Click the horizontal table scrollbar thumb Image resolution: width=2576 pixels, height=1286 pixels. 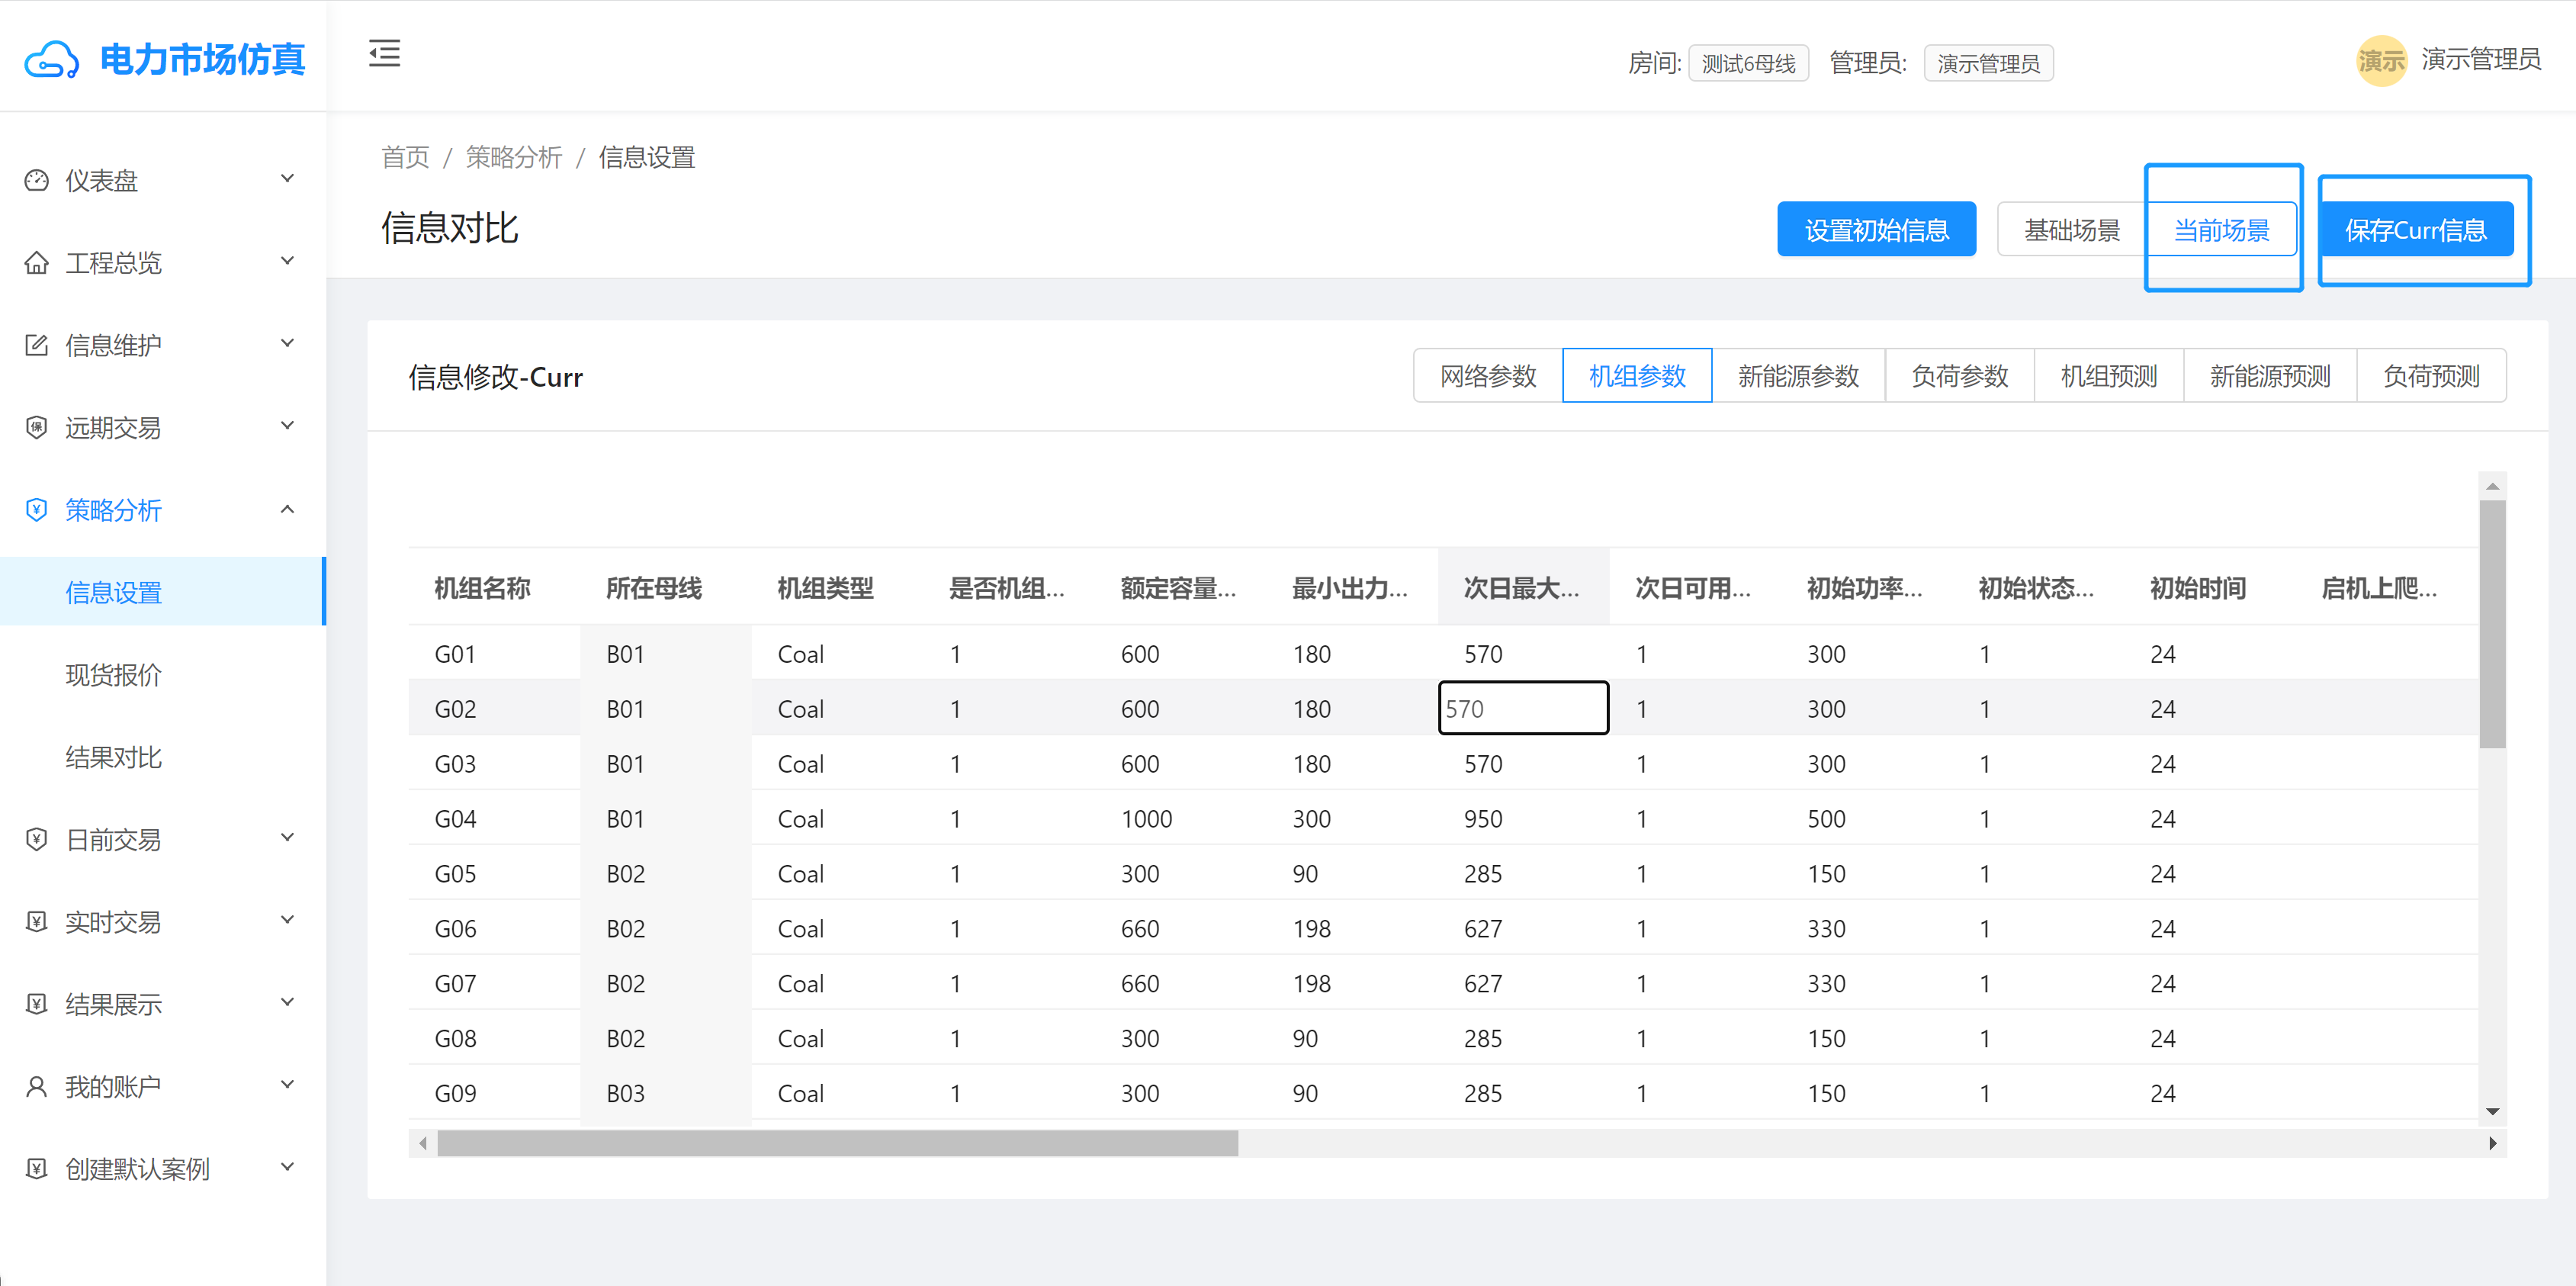pyautogui.click(x=838, y=1143)
